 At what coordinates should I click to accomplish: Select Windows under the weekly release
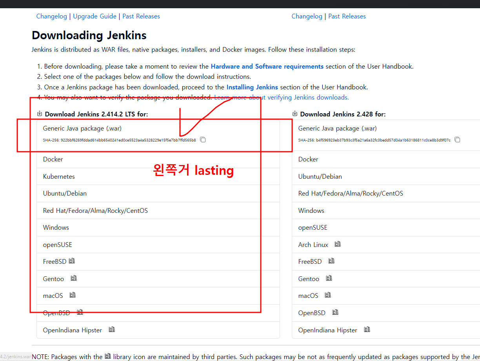pos(386,210)
